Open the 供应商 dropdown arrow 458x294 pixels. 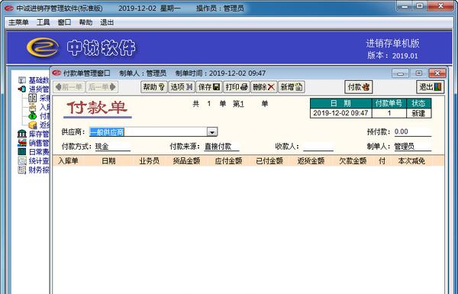(212, 132)
